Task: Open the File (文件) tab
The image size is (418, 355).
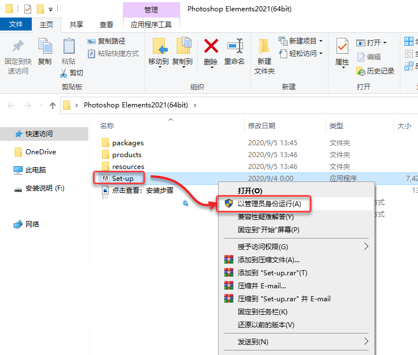Action: [x=16, y=24]
